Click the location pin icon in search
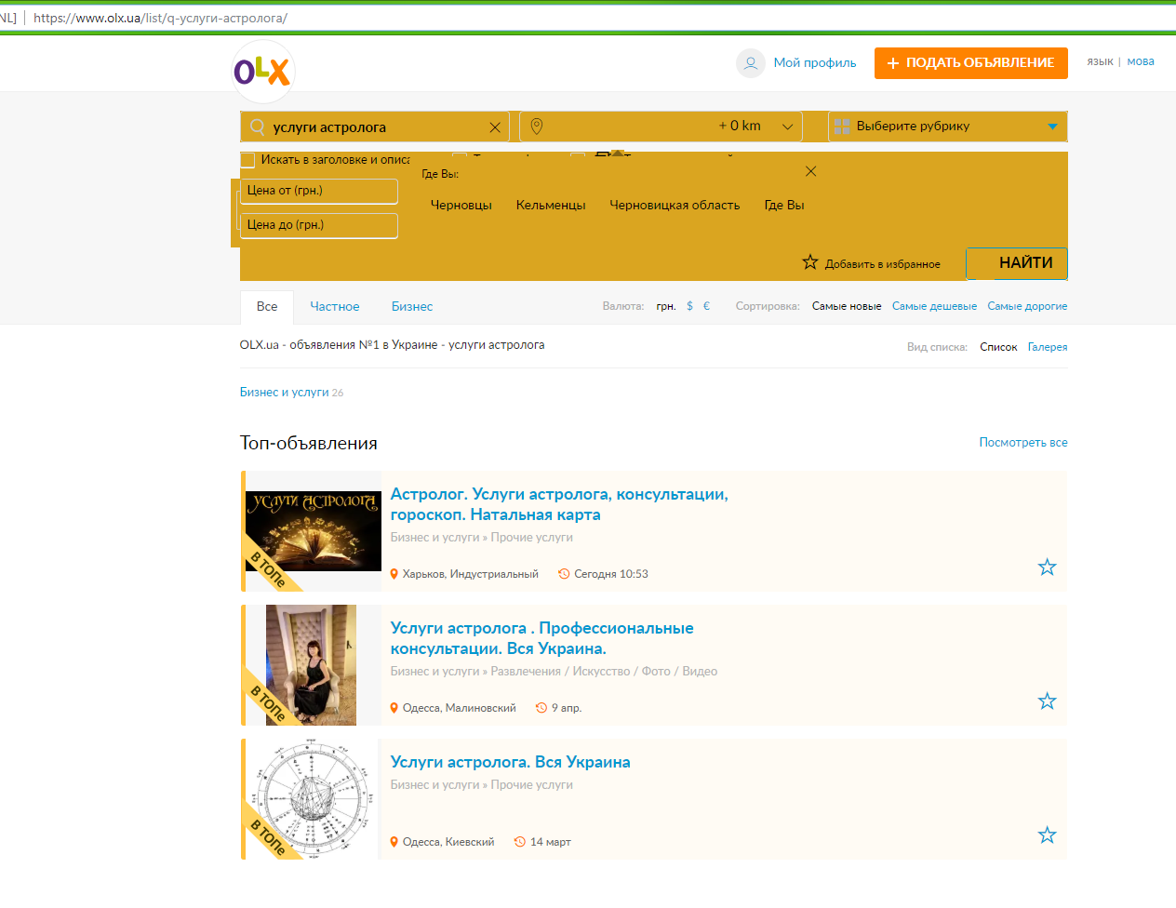 point(537,127)
